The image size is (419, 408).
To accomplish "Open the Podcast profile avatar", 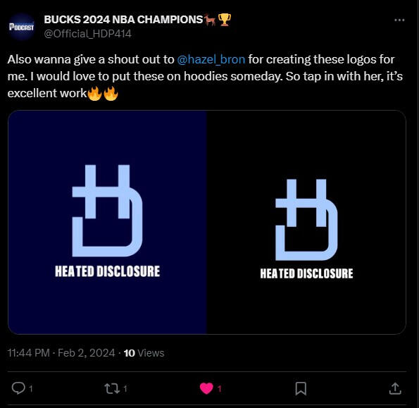I will click(x=21, y=27).
